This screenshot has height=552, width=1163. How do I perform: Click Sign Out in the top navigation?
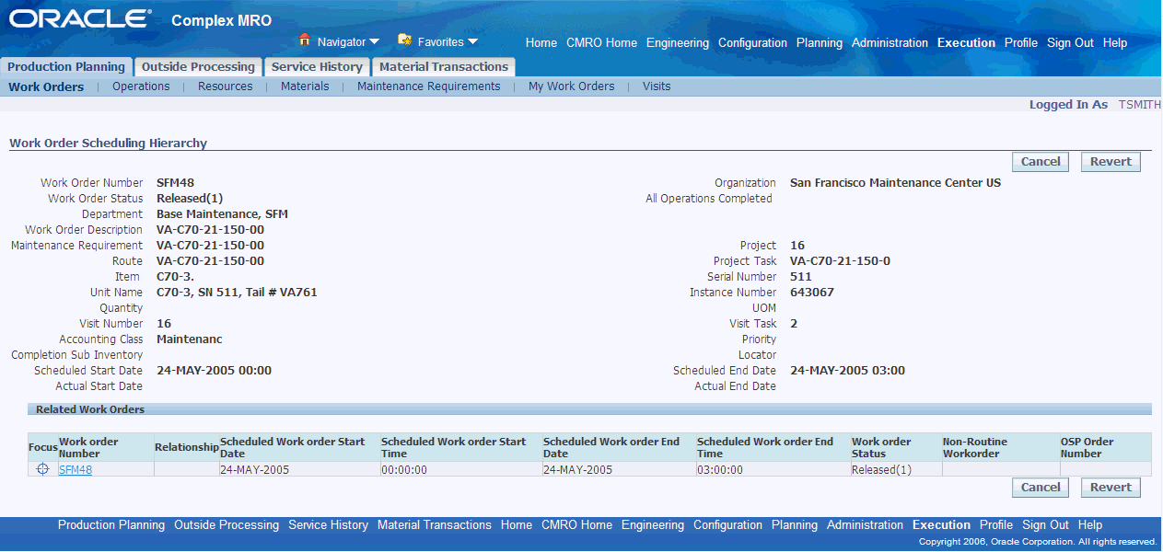[x=1070, y=43]
